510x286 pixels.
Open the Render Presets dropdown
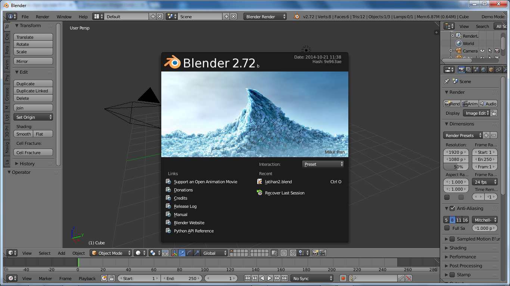pyautogui.click(x=463, y=135)
